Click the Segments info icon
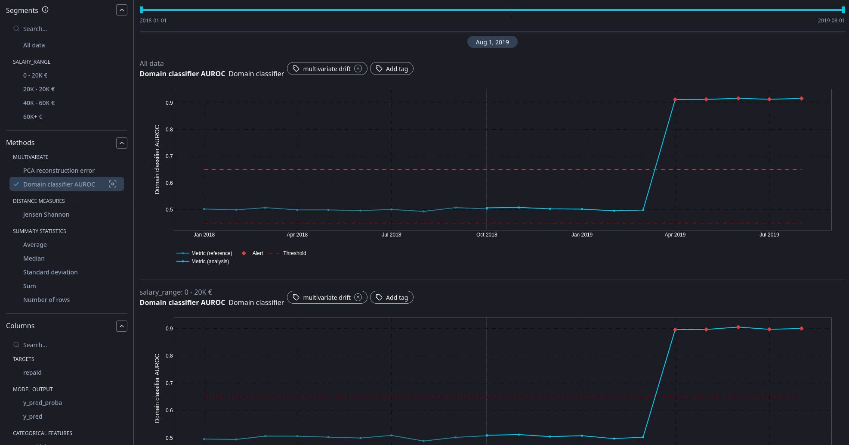 pos(45,9)
